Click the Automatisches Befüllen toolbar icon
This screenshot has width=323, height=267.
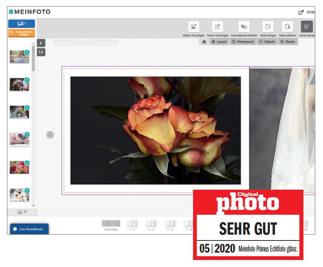point(244,27)
